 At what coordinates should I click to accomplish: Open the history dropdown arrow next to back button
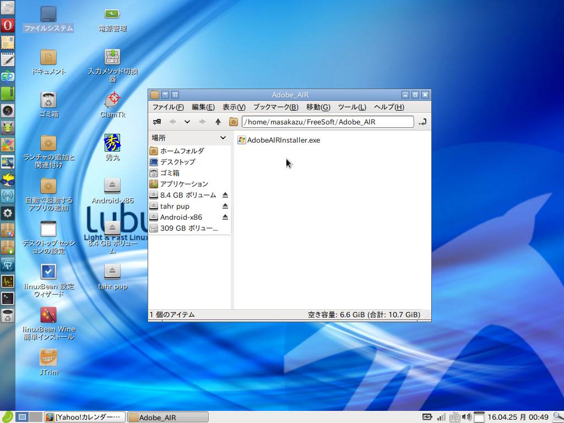pos(187,122)
